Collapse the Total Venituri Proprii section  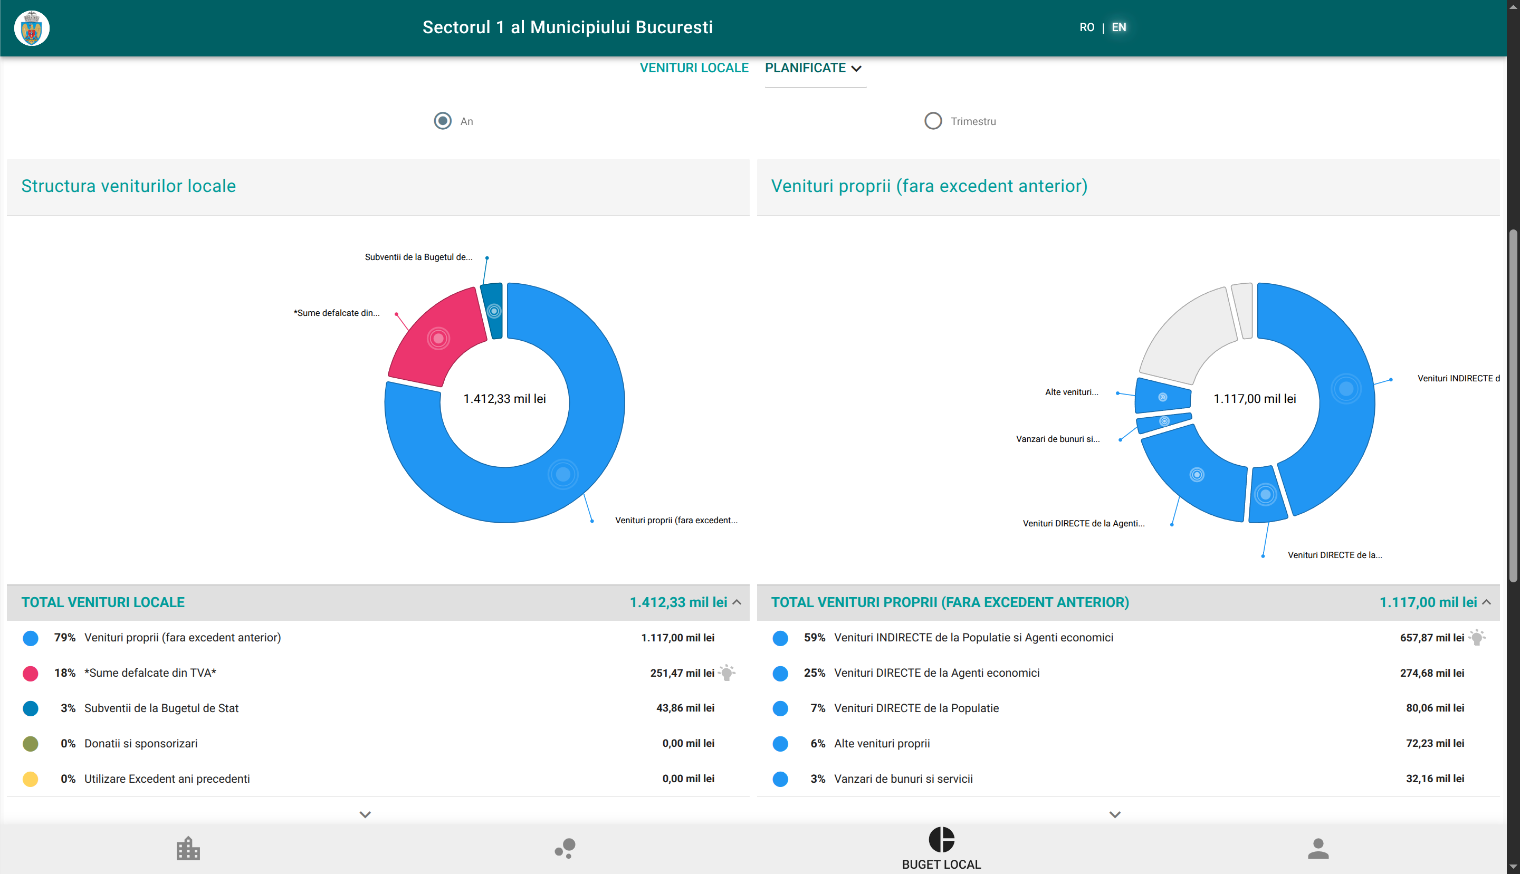[x=1486, y=602]
